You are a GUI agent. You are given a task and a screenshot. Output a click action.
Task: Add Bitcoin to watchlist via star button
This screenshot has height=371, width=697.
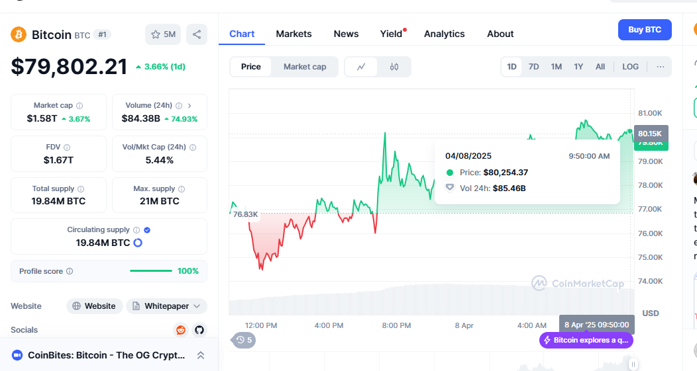tap(163, 34)
